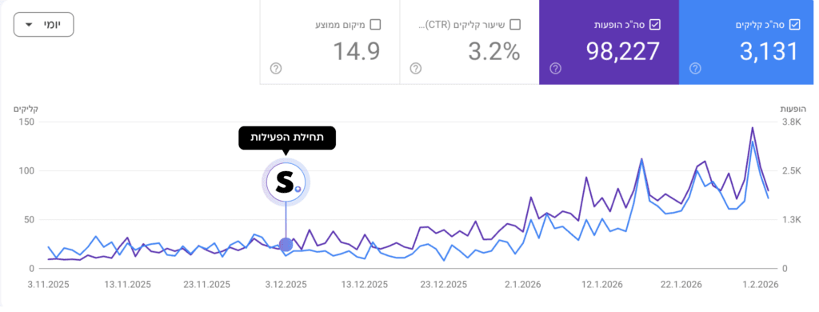Click the 13.12.2025 date label
819x312 pixels.
point(365,285)
